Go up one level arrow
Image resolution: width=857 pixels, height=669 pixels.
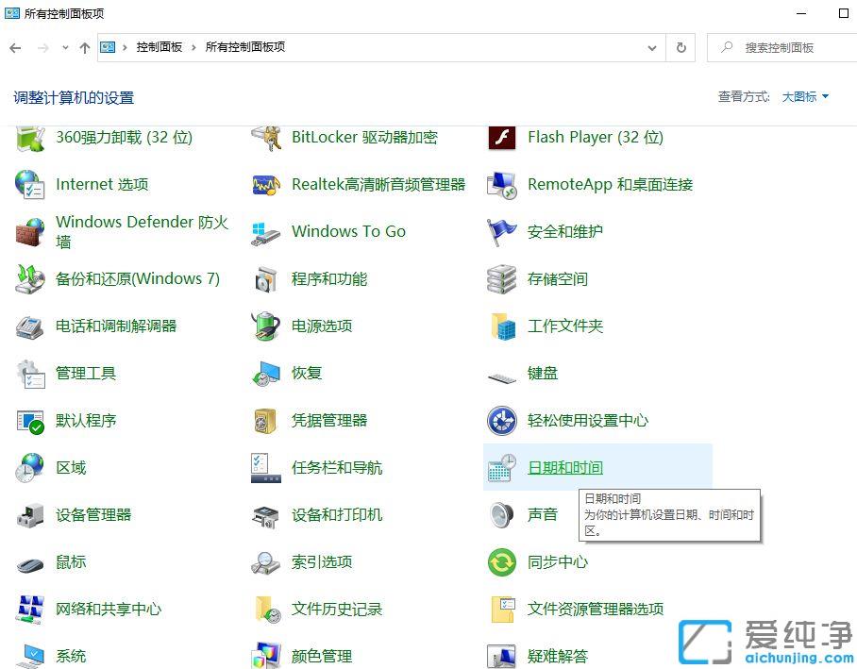(x=85, y=48)
